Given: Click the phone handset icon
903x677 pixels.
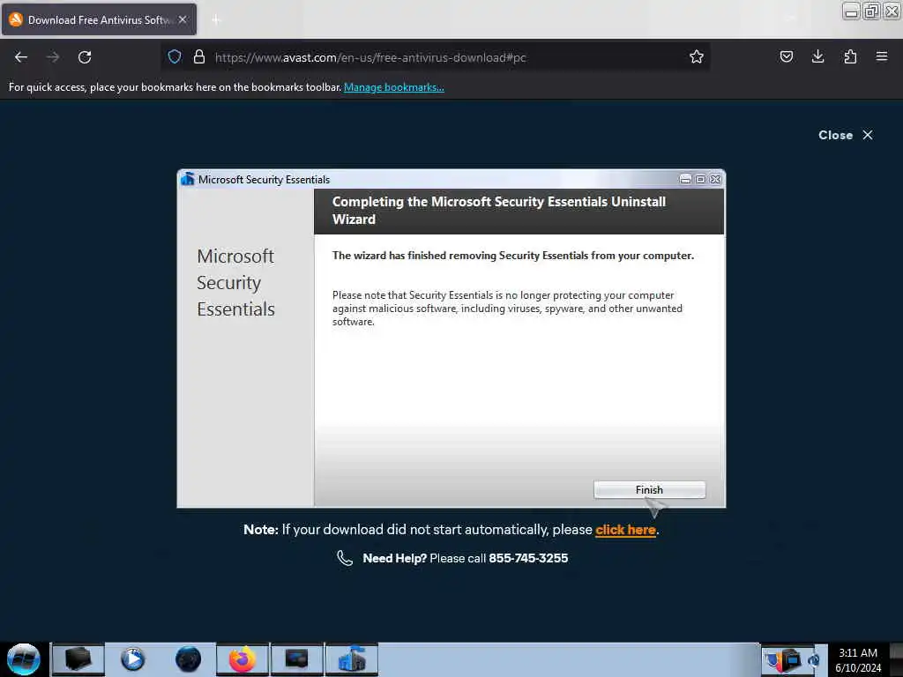Looking at the screenshot, I should point(345,558).
